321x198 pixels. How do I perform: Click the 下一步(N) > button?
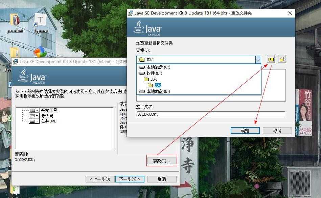130,179
